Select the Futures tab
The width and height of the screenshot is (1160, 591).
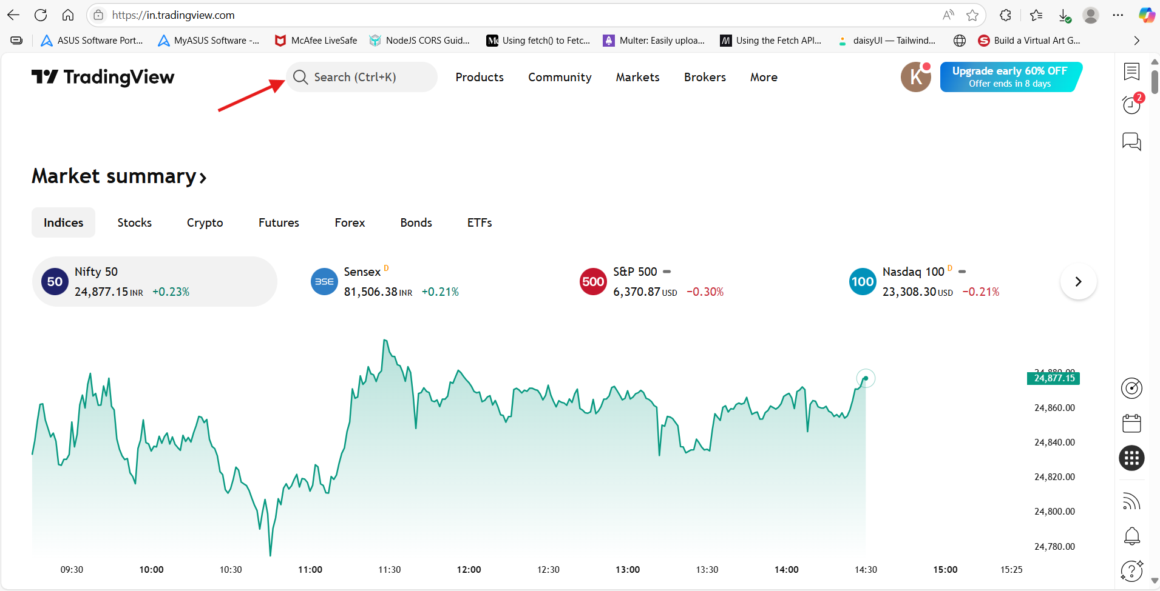(279, 222)
